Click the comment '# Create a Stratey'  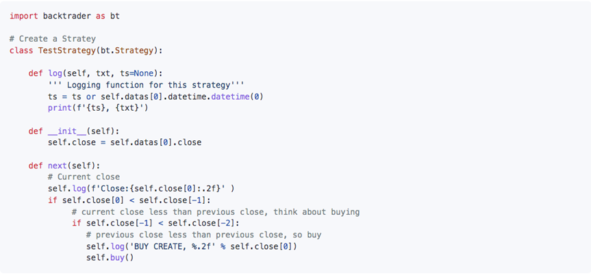(53, 39)
